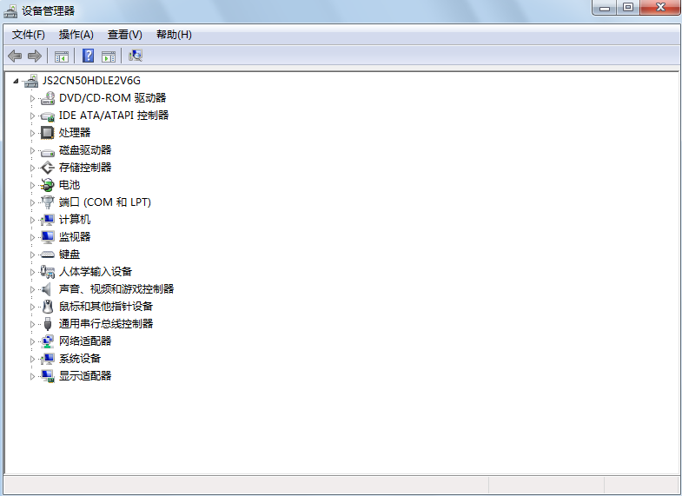
Task: Click the 鼠标和其他指针设备 mouse icon
Action: (48, 307)
